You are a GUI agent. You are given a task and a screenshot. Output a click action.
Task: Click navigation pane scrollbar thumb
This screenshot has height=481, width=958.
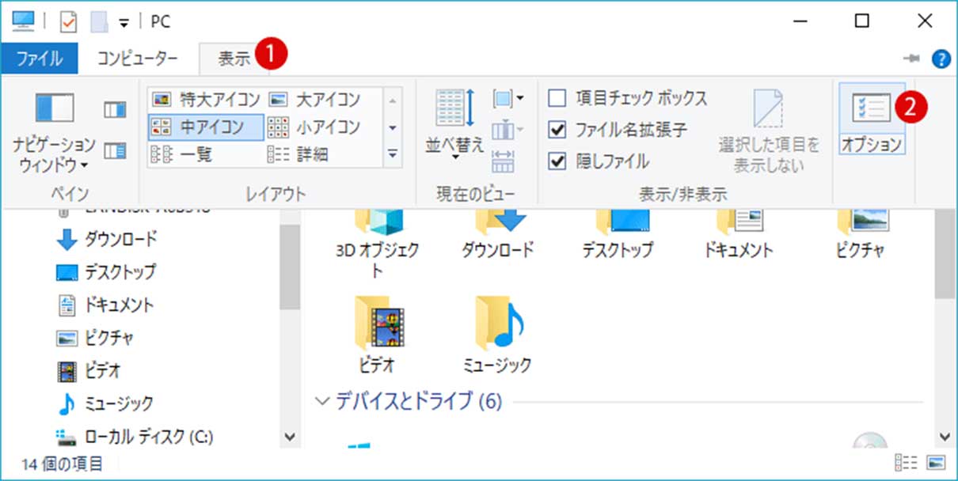(290, 267)
